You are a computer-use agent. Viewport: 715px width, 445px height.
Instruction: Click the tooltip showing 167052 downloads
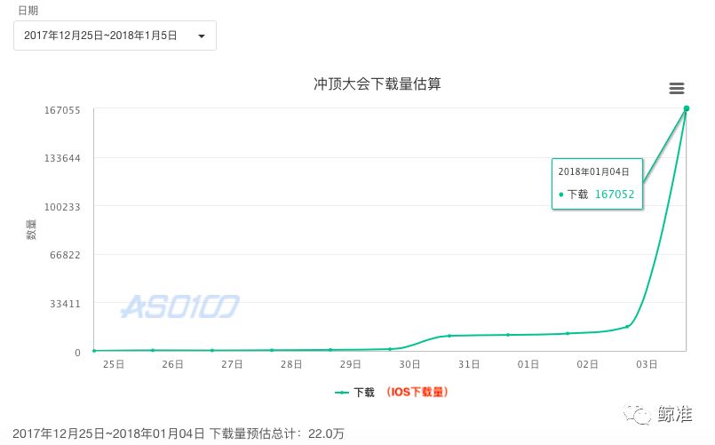[x=597, y=184]
